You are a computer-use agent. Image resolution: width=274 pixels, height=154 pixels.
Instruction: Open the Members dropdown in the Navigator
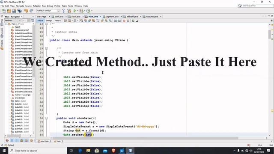[12, 21]
